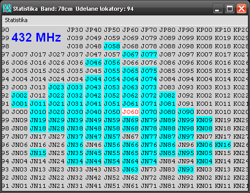Click the JN76 locator cell
The height and width of the screenshot is (193, 250).
149,145
